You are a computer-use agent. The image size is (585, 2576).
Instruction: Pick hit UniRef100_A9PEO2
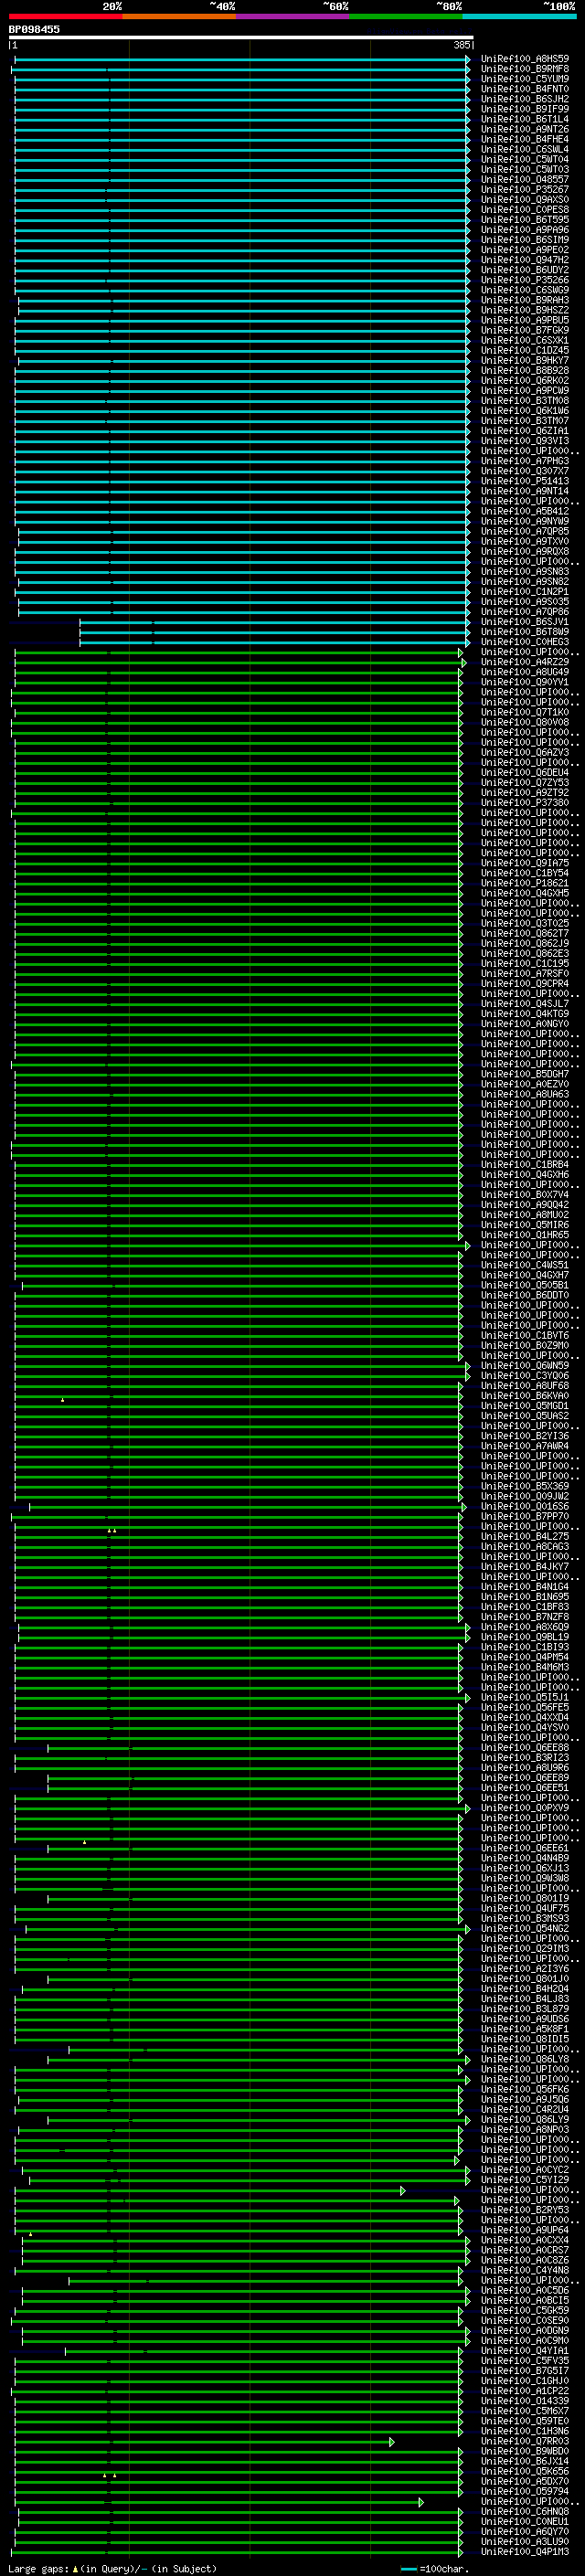tap(525, 249)
